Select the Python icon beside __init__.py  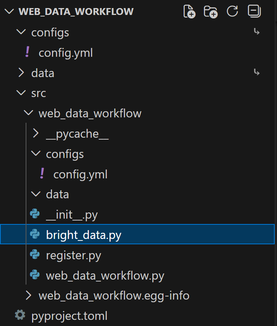(35, 214)
